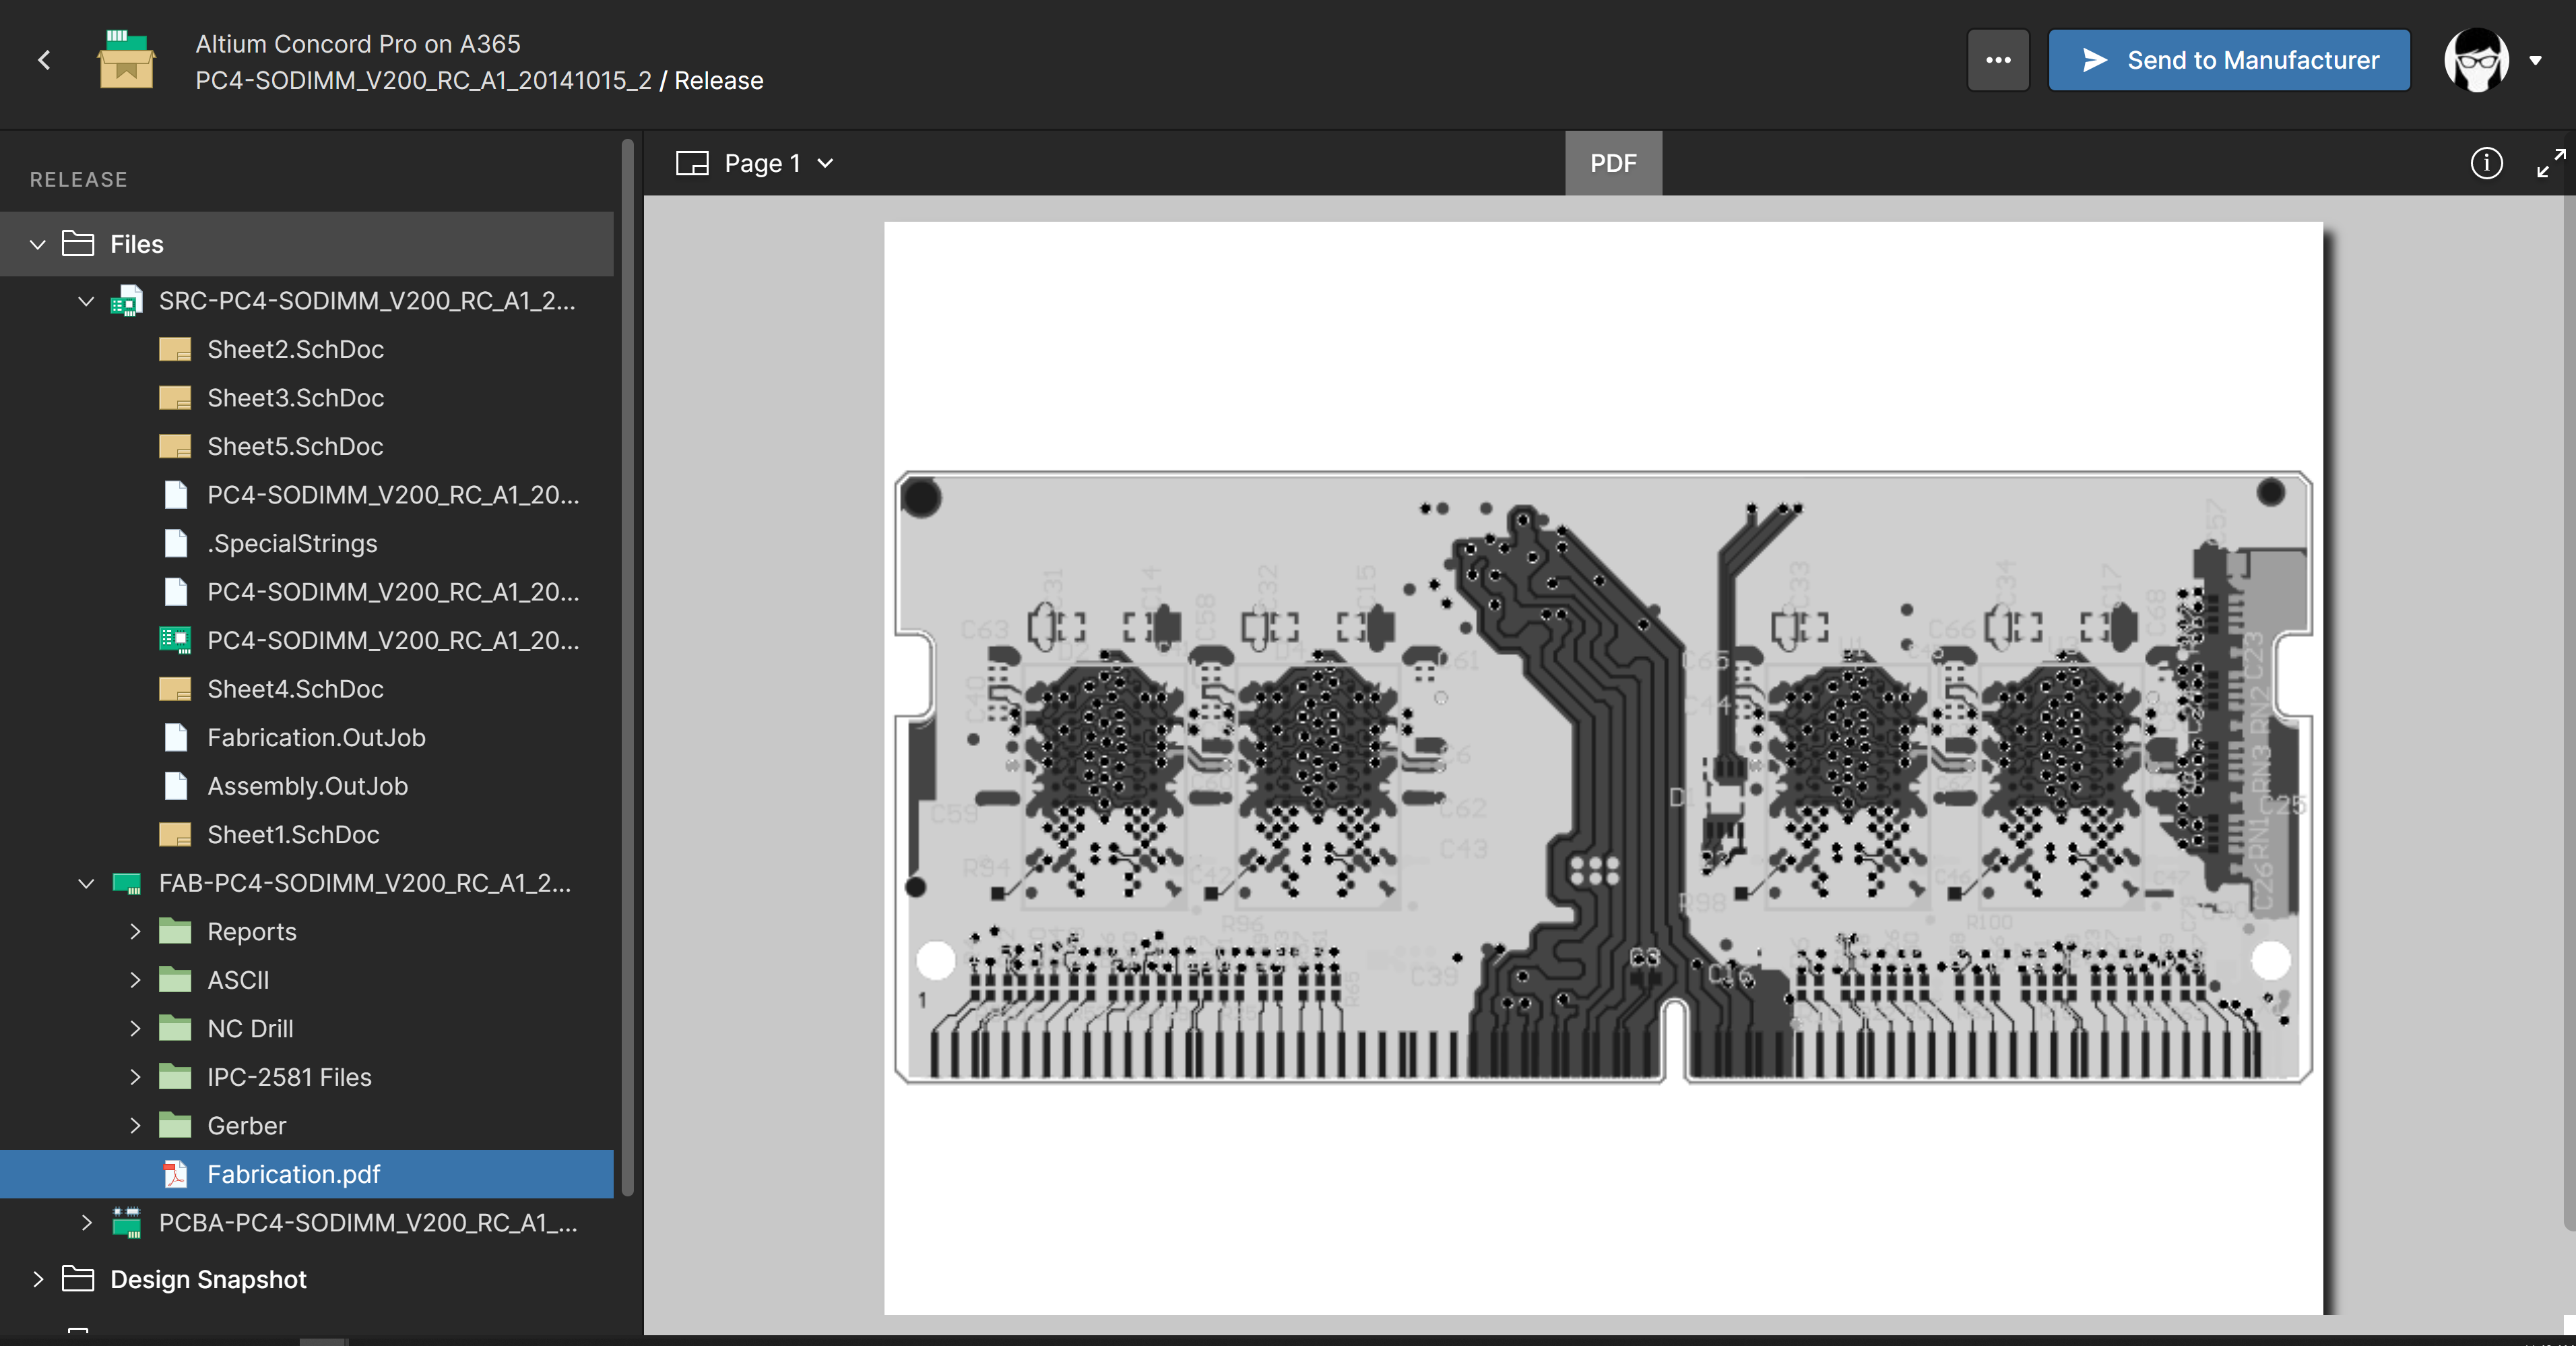Open the Fabrication.pdf file icon
2576x1346 pixels.
pos(176,1175)
